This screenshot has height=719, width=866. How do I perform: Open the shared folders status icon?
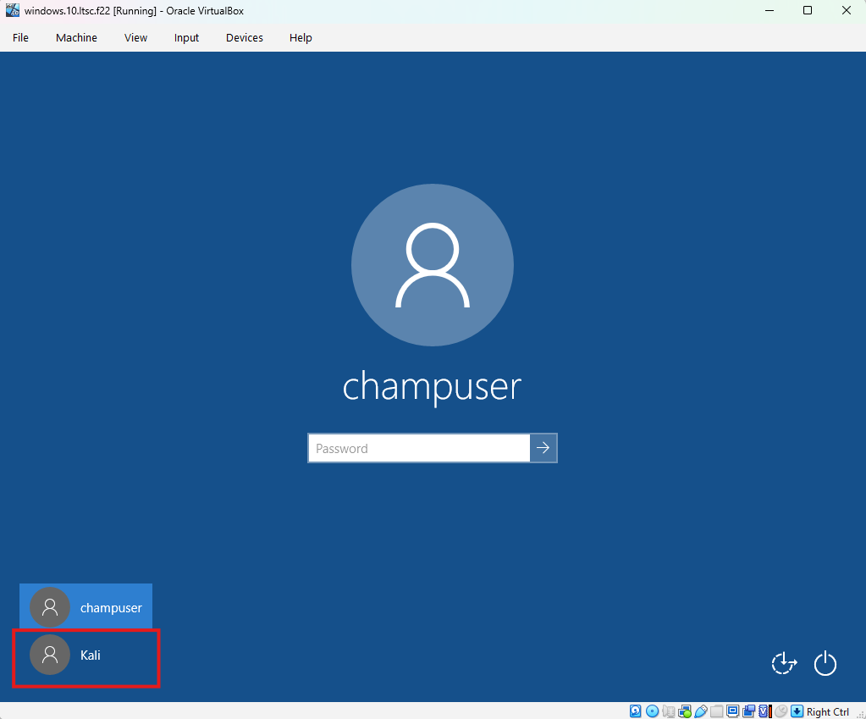click(717, 711)
